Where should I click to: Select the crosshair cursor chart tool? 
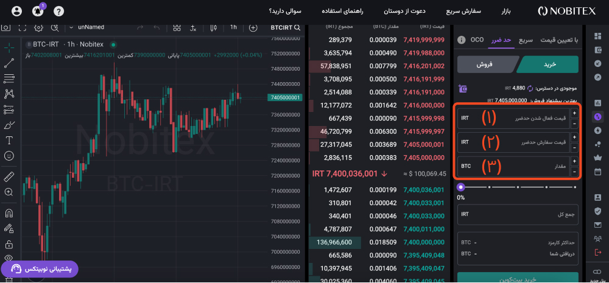9,47
